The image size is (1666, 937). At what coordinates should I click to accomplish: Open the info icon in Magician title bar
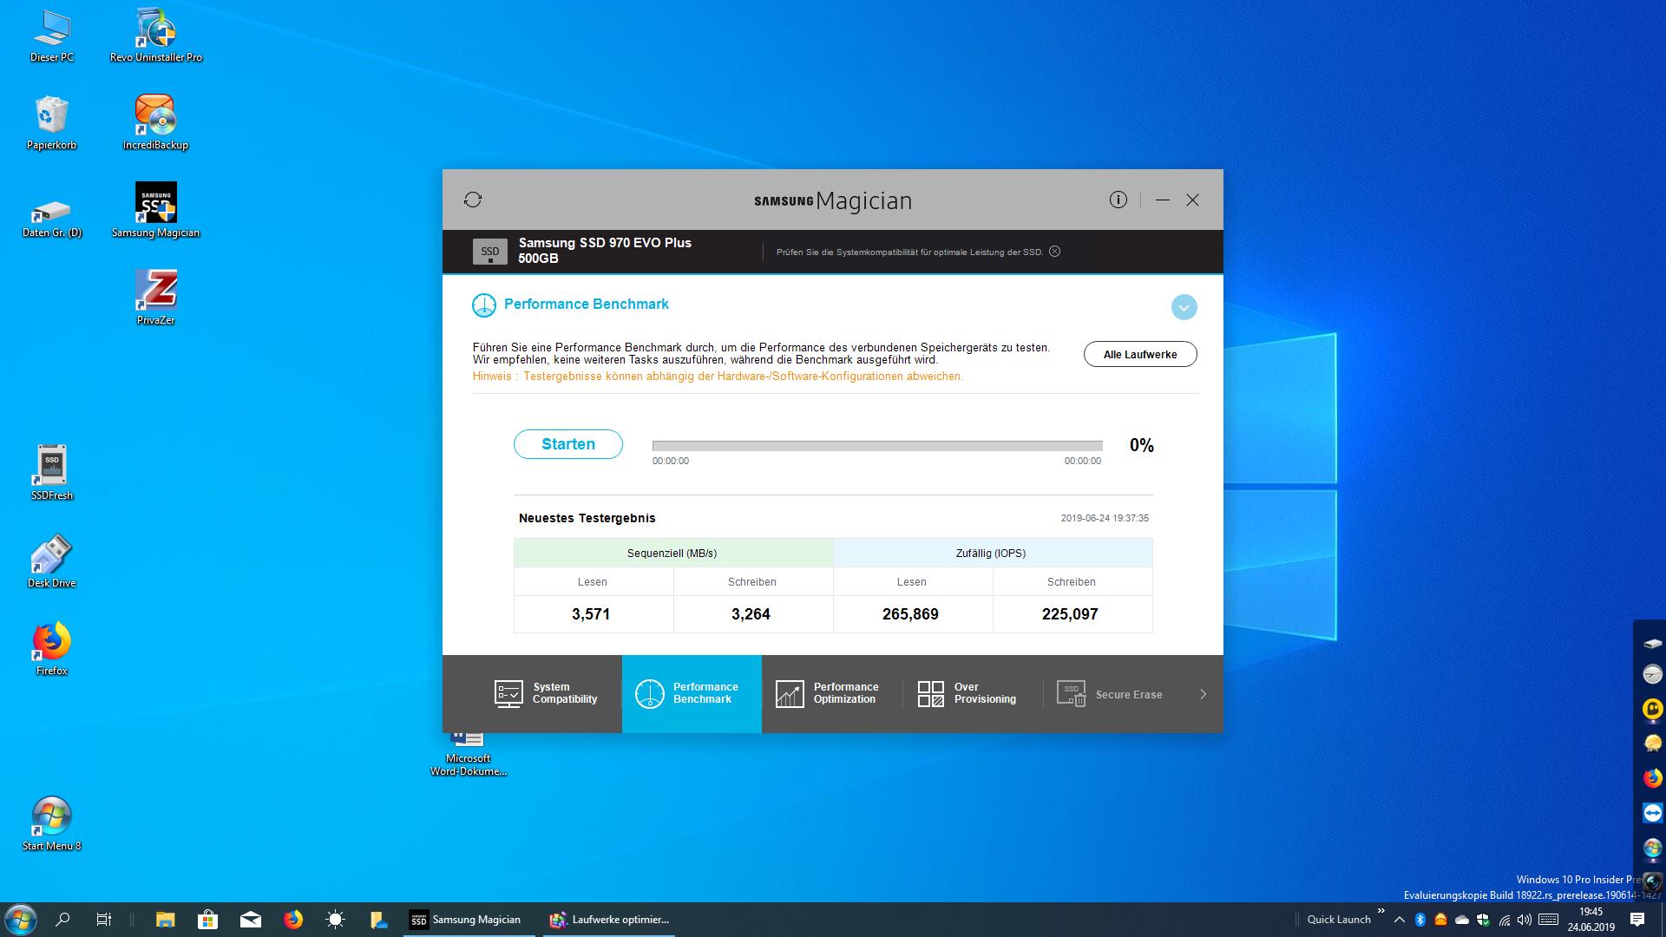point(1118,200)
